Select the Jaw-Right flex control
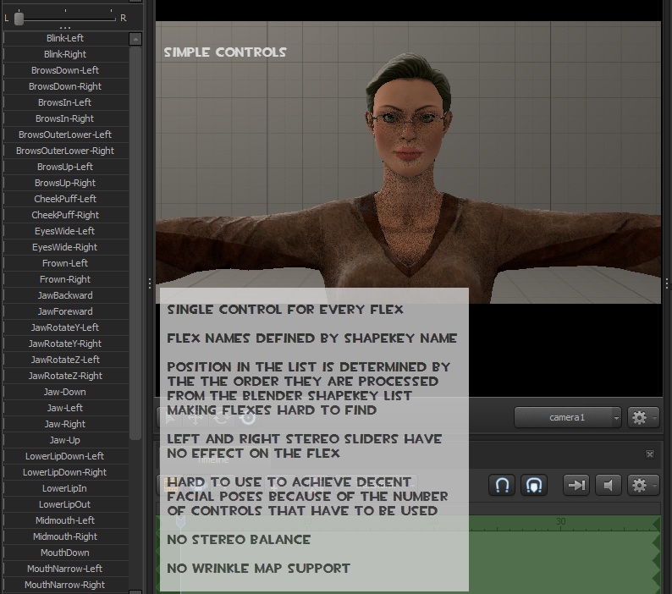 tap(65, 424)
